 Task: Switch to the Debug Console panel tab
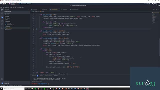point(48,76)
